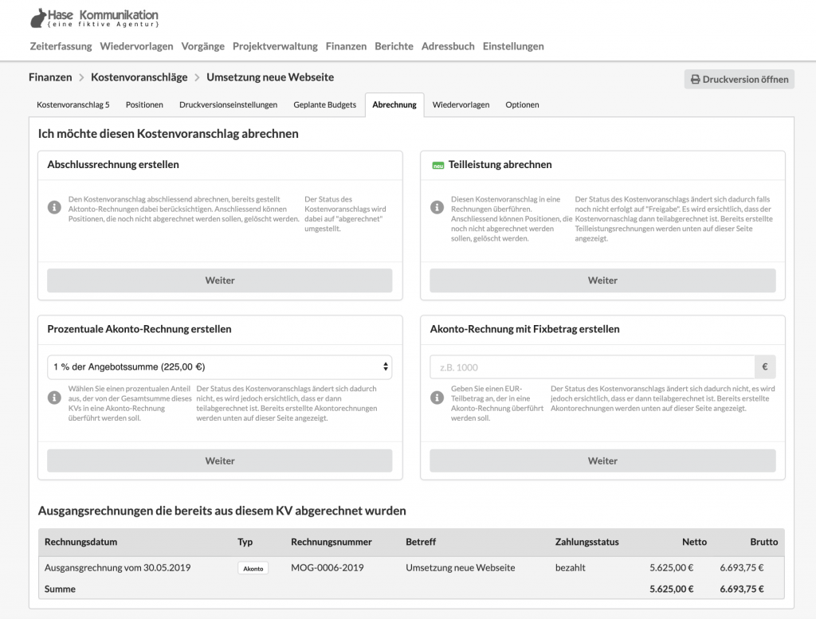Viewport: 816px width, 619px height.
Task: Open Finanzen in main navigation
Action: point(346,45)
